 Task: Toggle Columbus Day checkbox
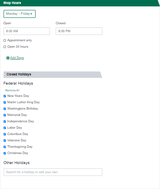[x=5, y=134]
